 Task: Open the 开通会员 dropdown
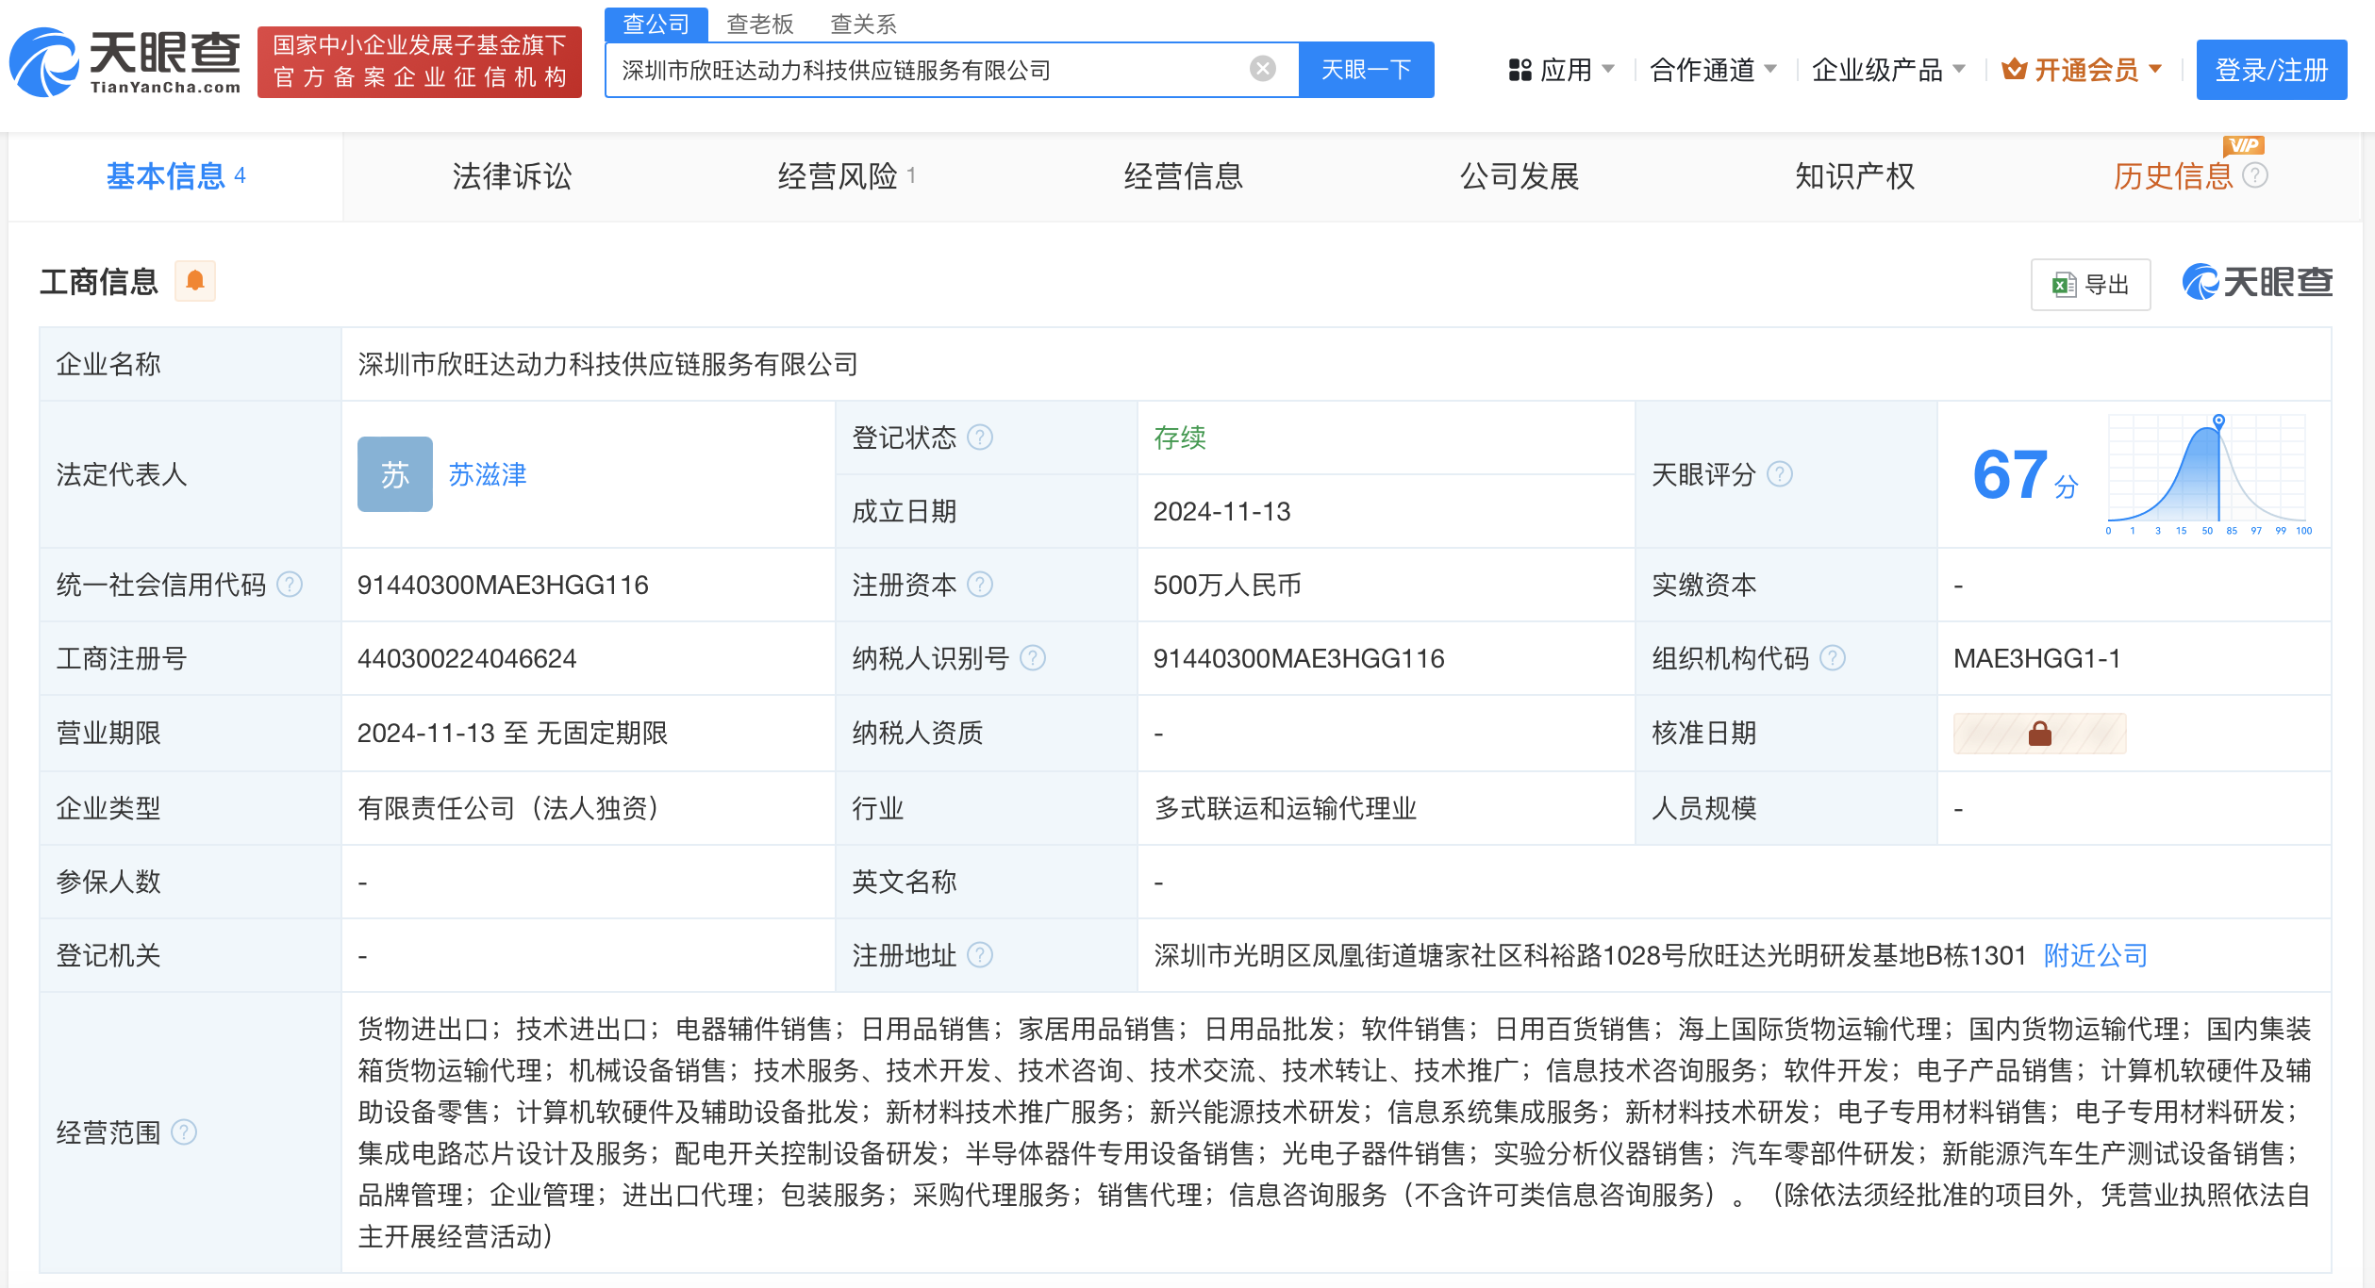pos(2082,70)
